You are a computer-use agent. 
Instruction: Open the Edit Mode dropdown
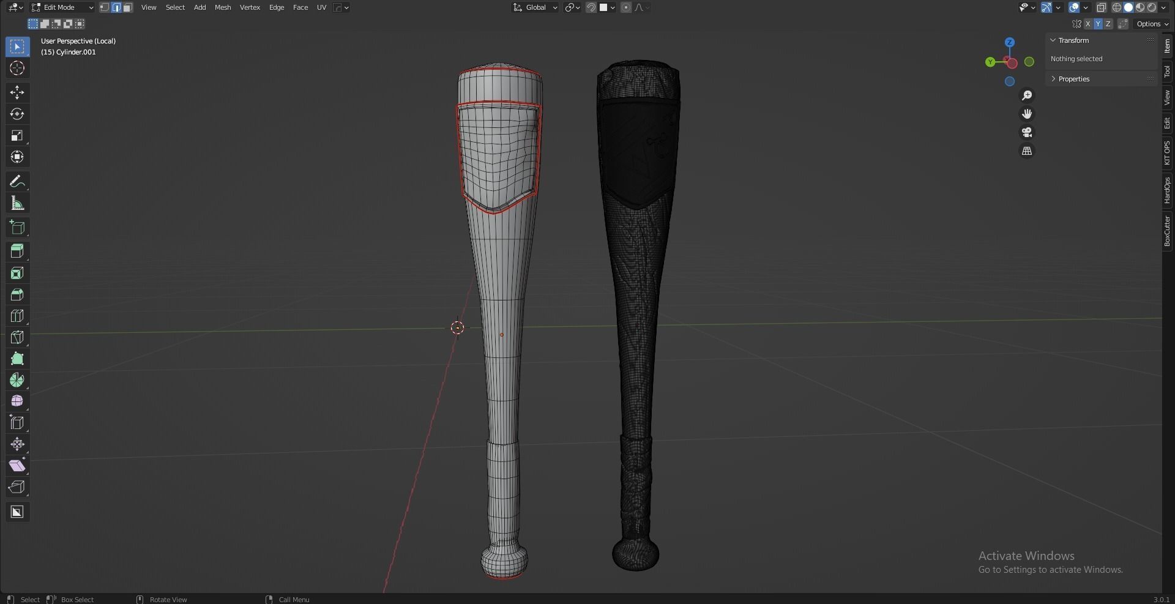(61, 7)
